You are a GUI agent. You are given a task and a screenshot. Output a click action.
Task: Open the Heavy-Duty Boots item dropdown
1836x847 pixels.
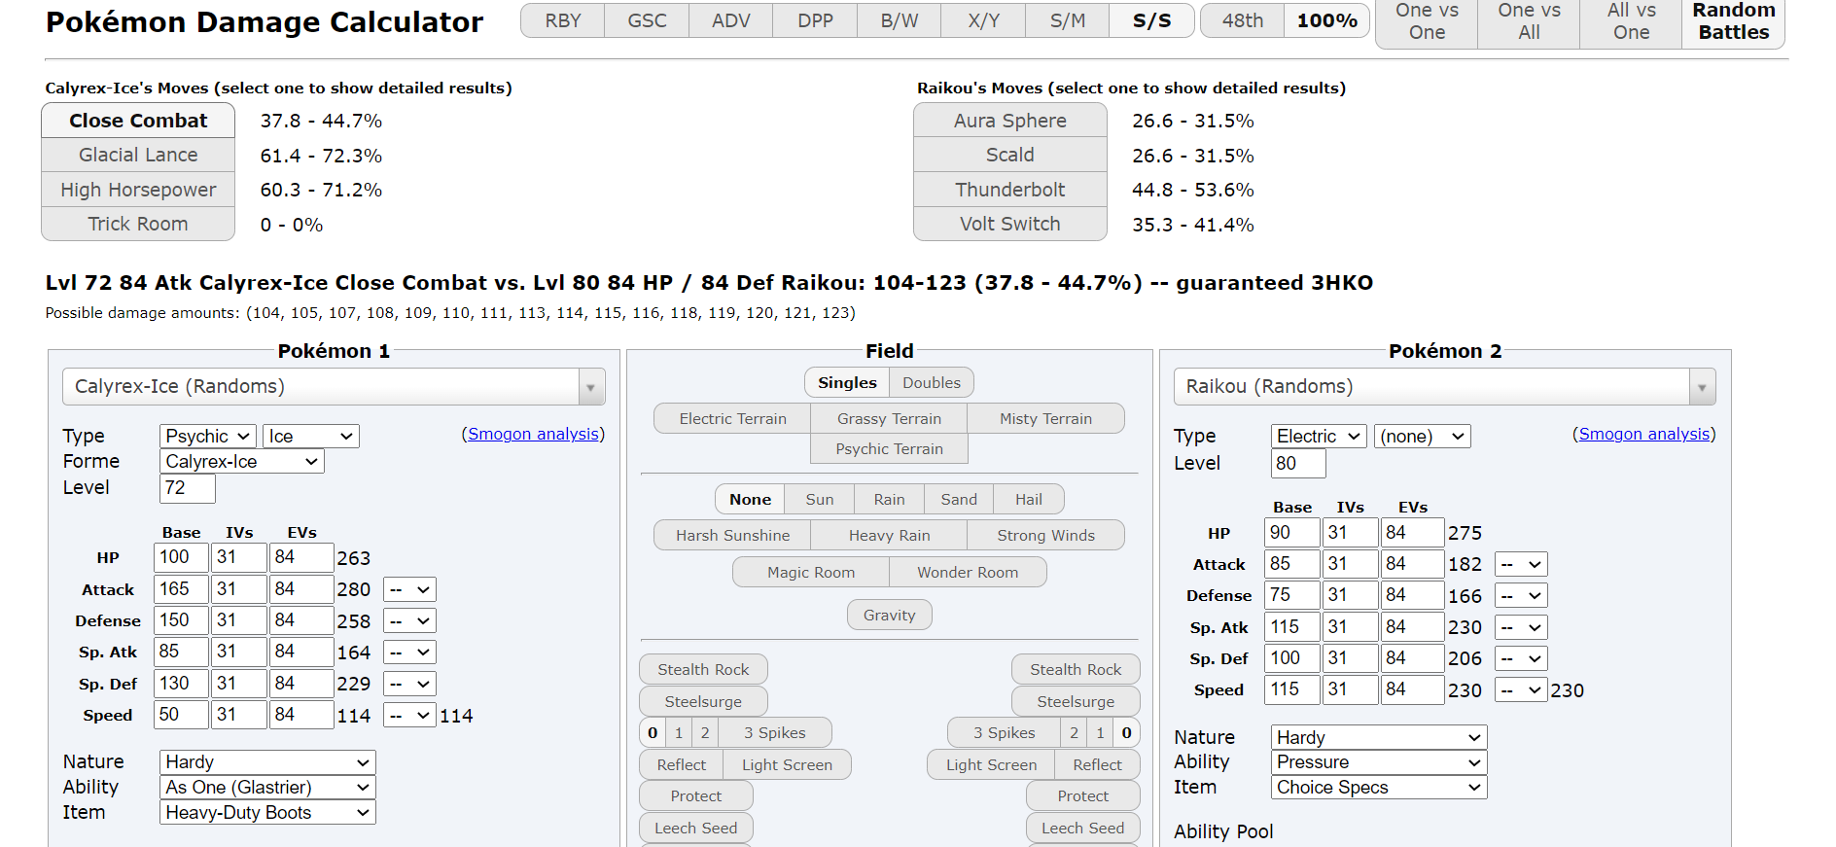pyautogui.click(x=267, y=813)
